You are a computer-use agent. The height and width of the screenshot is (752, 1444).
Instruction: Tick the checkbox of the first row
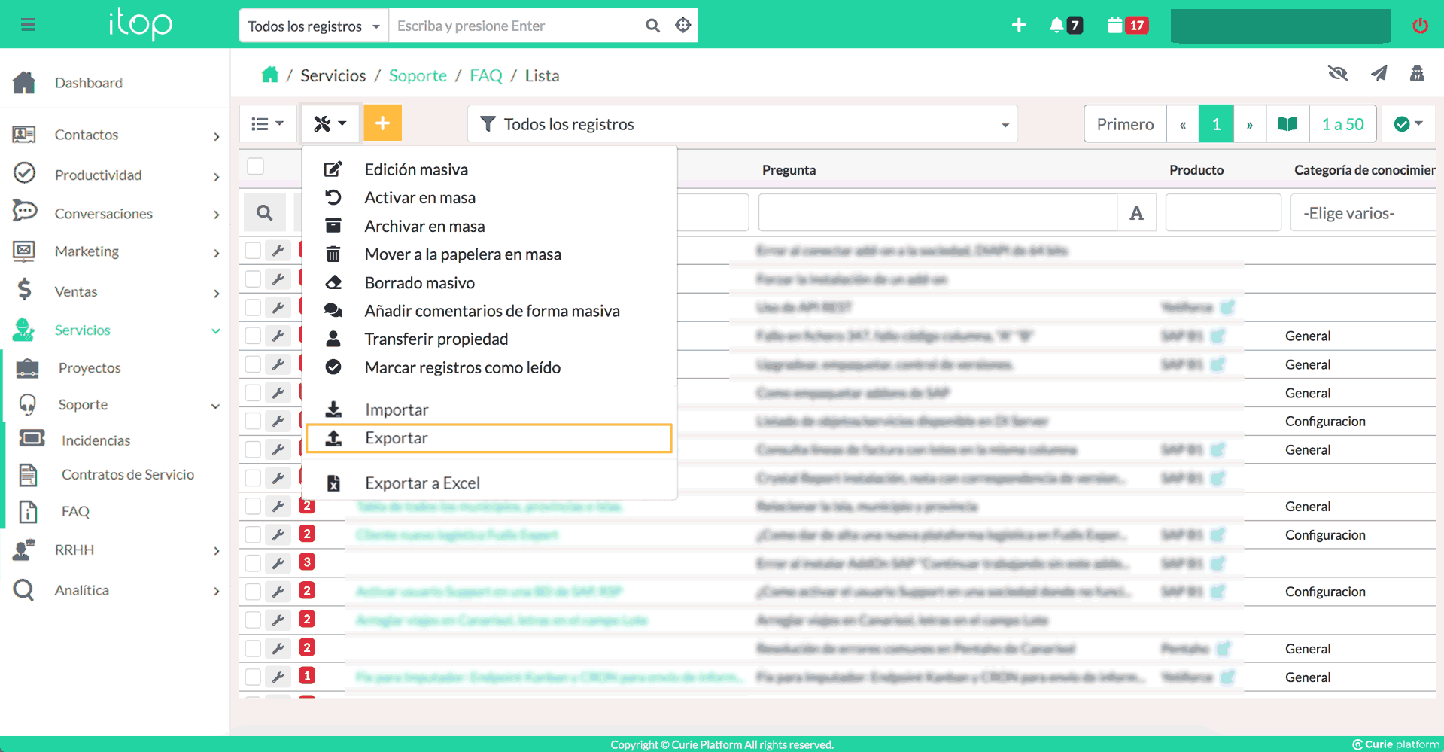(253, 251)
